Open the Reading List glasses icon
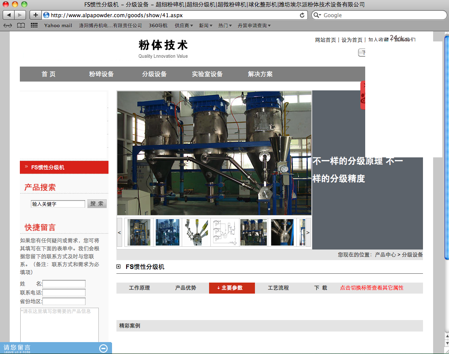The image size is (449, 354). click(7, 26)
